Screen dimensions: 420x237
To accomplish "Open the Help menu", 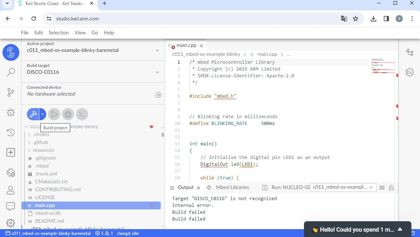I will 109,33.
